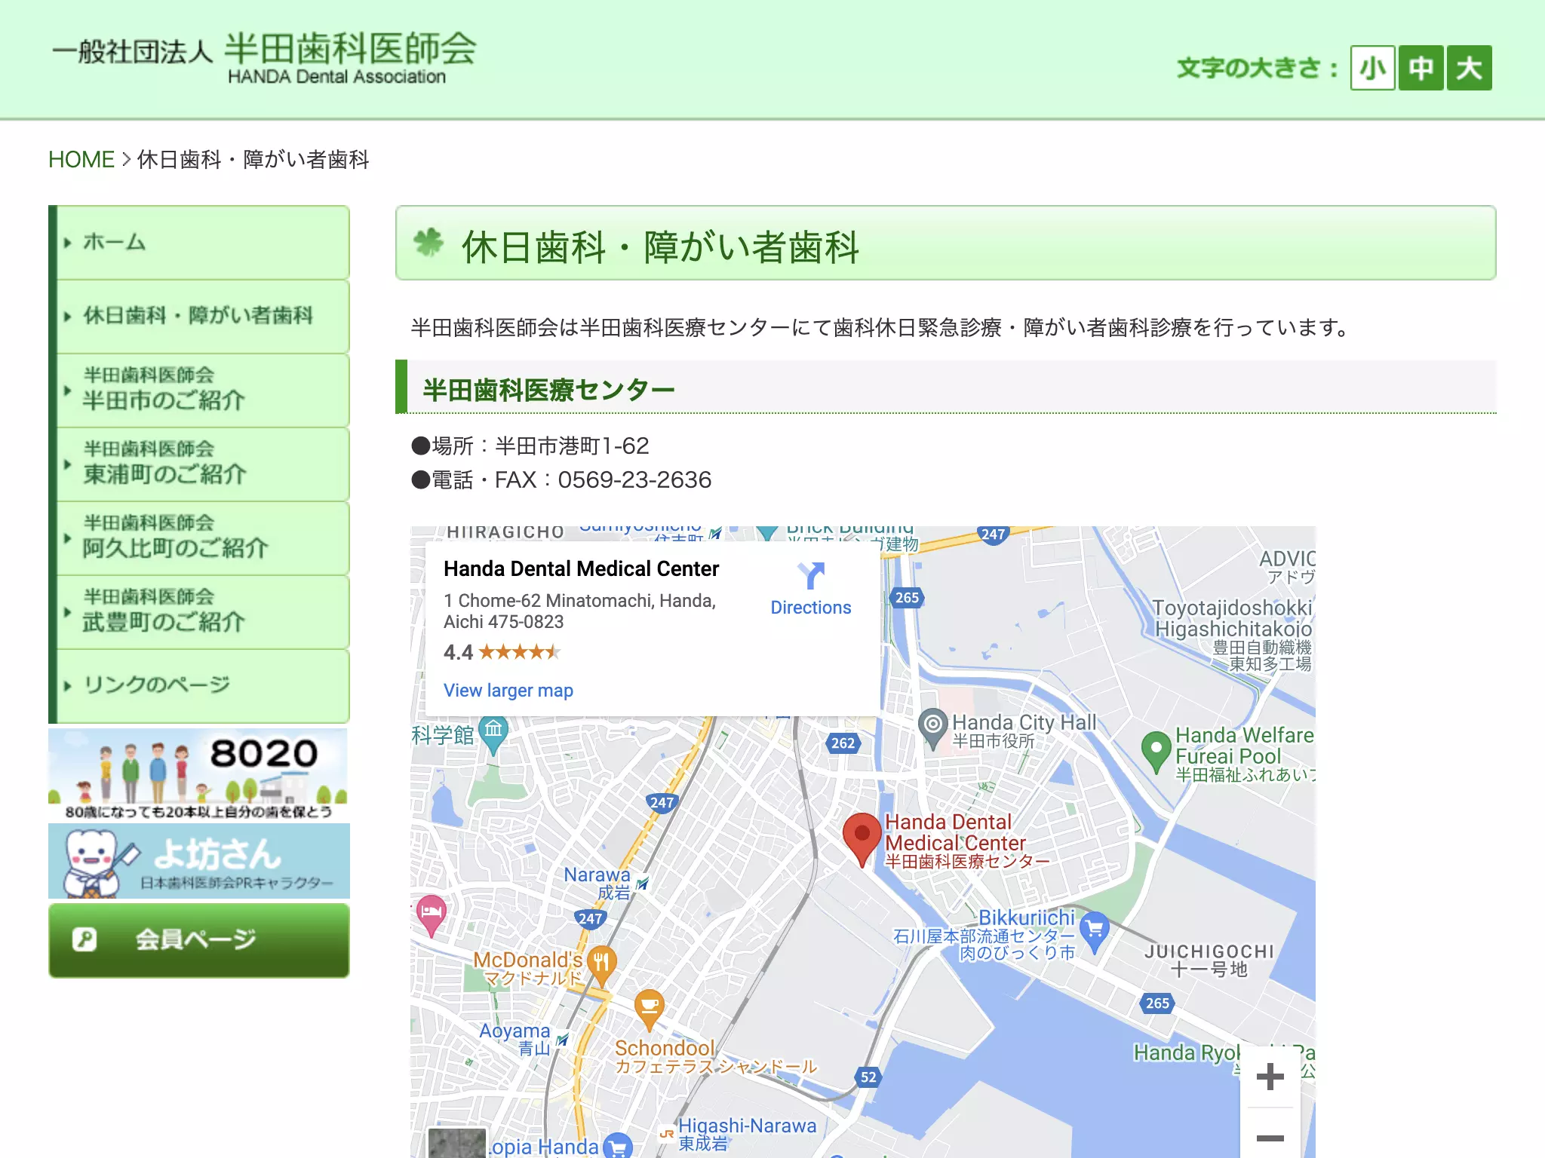Set font size to small (小)
Screen dimensions: 1545x1158
point(1372,68)
